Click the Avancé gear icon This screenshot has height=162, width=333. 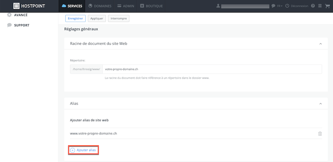(9, 15)
